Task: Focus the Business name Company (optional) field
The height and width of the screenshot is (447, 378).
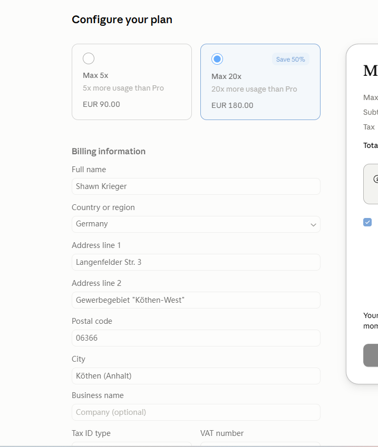Action: (196, 412)
